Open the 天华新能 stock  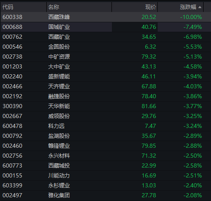coord(59,106)
